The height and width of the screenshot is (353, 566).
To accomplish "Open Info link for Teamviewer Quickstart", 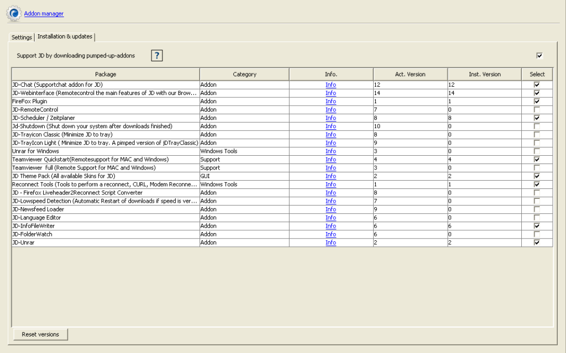I will [x=331, y=160].
